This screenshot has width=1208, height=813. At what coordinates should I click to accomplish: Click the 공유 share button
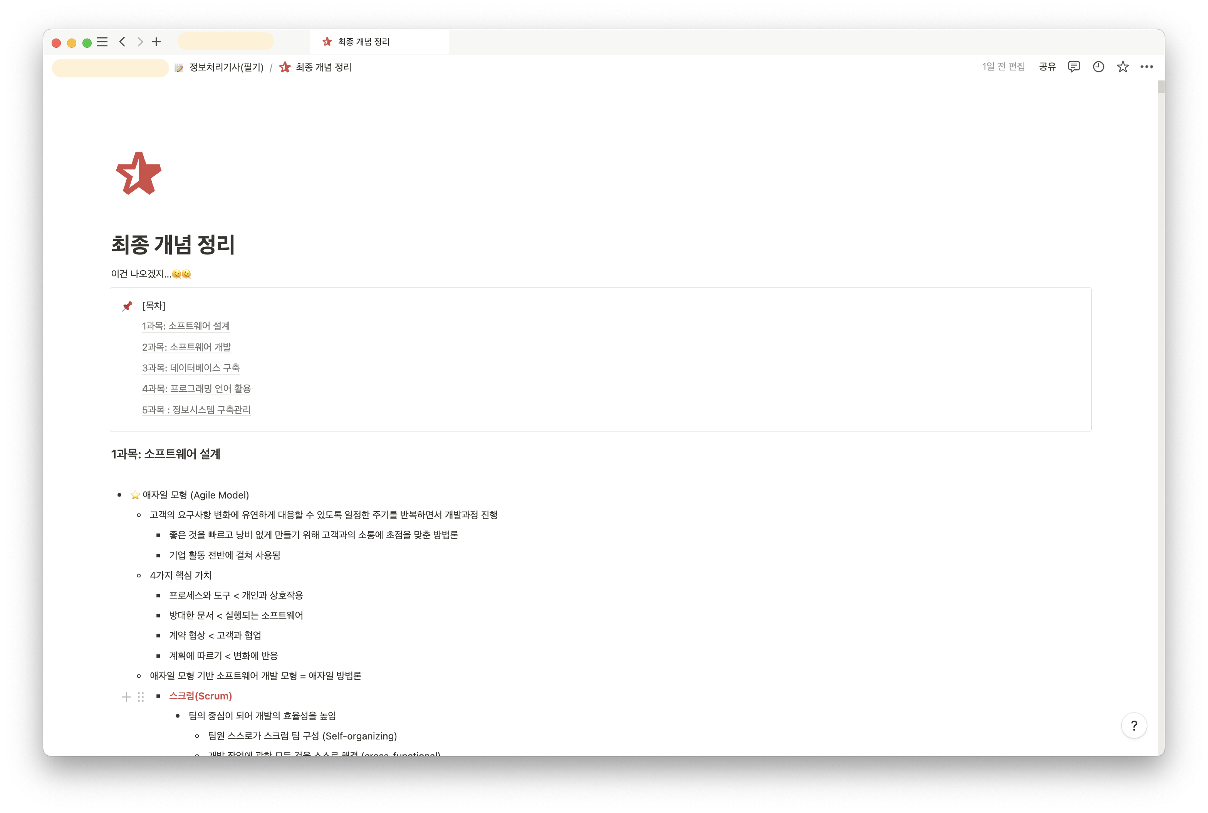pos(1047,67)
